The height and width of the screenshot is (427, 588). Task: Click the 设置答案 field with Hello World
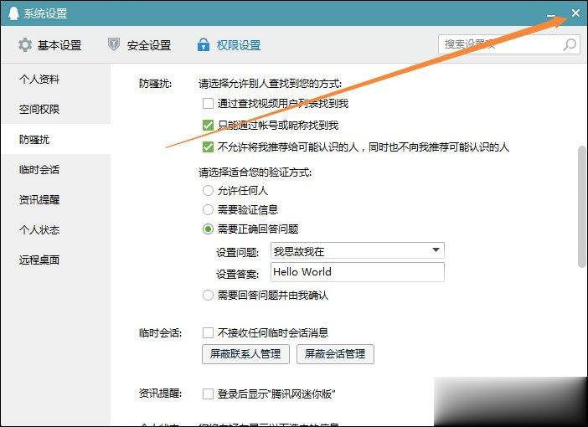(358, 272)
